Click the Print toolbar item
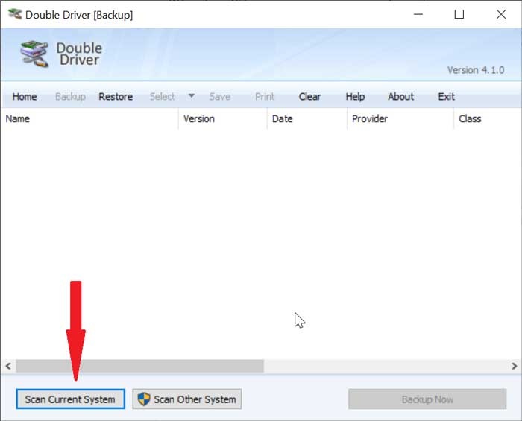The width and height of the screenshot is (522, 421). [265, 96]
